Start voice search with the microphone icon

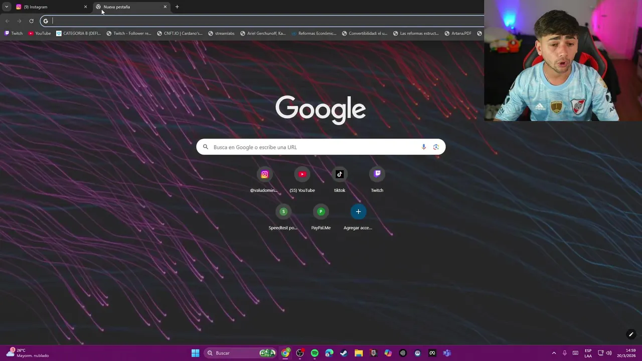[x=424, y=147]
